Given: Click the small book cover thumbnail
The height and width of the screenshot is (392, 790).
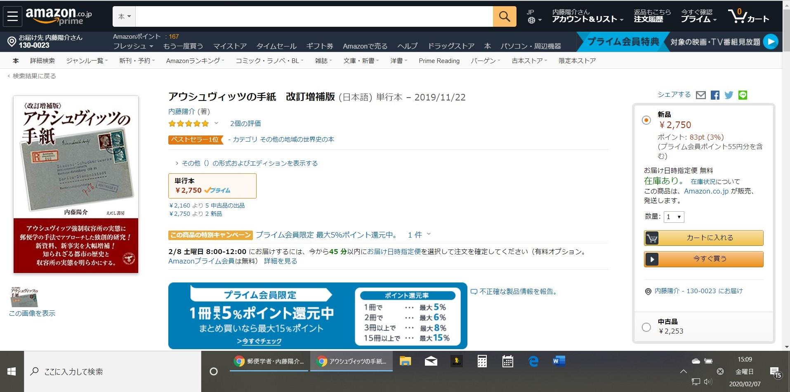Looking at the screenshot, I should click(24, 297).
